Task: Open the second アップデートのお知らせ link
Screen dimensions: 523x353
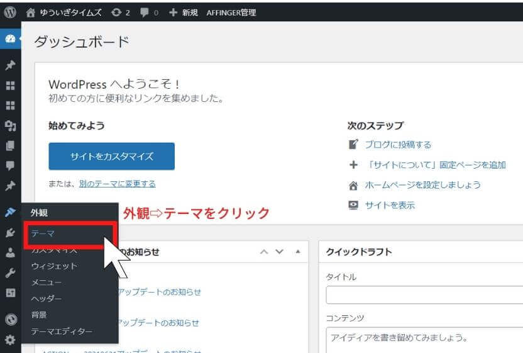Action: click(x=158, y=323)
